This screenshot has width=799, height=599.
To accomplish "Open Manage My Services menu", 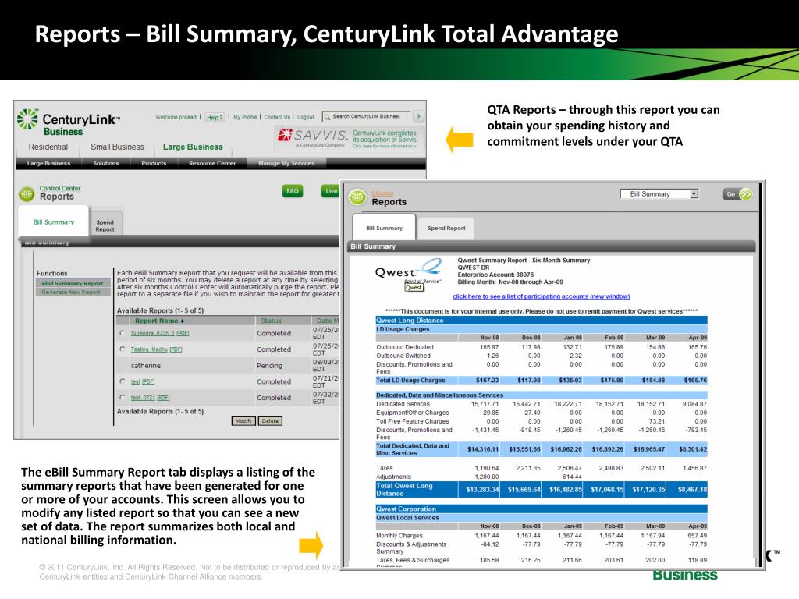I will pyautogui.click(x=286, y=164).
